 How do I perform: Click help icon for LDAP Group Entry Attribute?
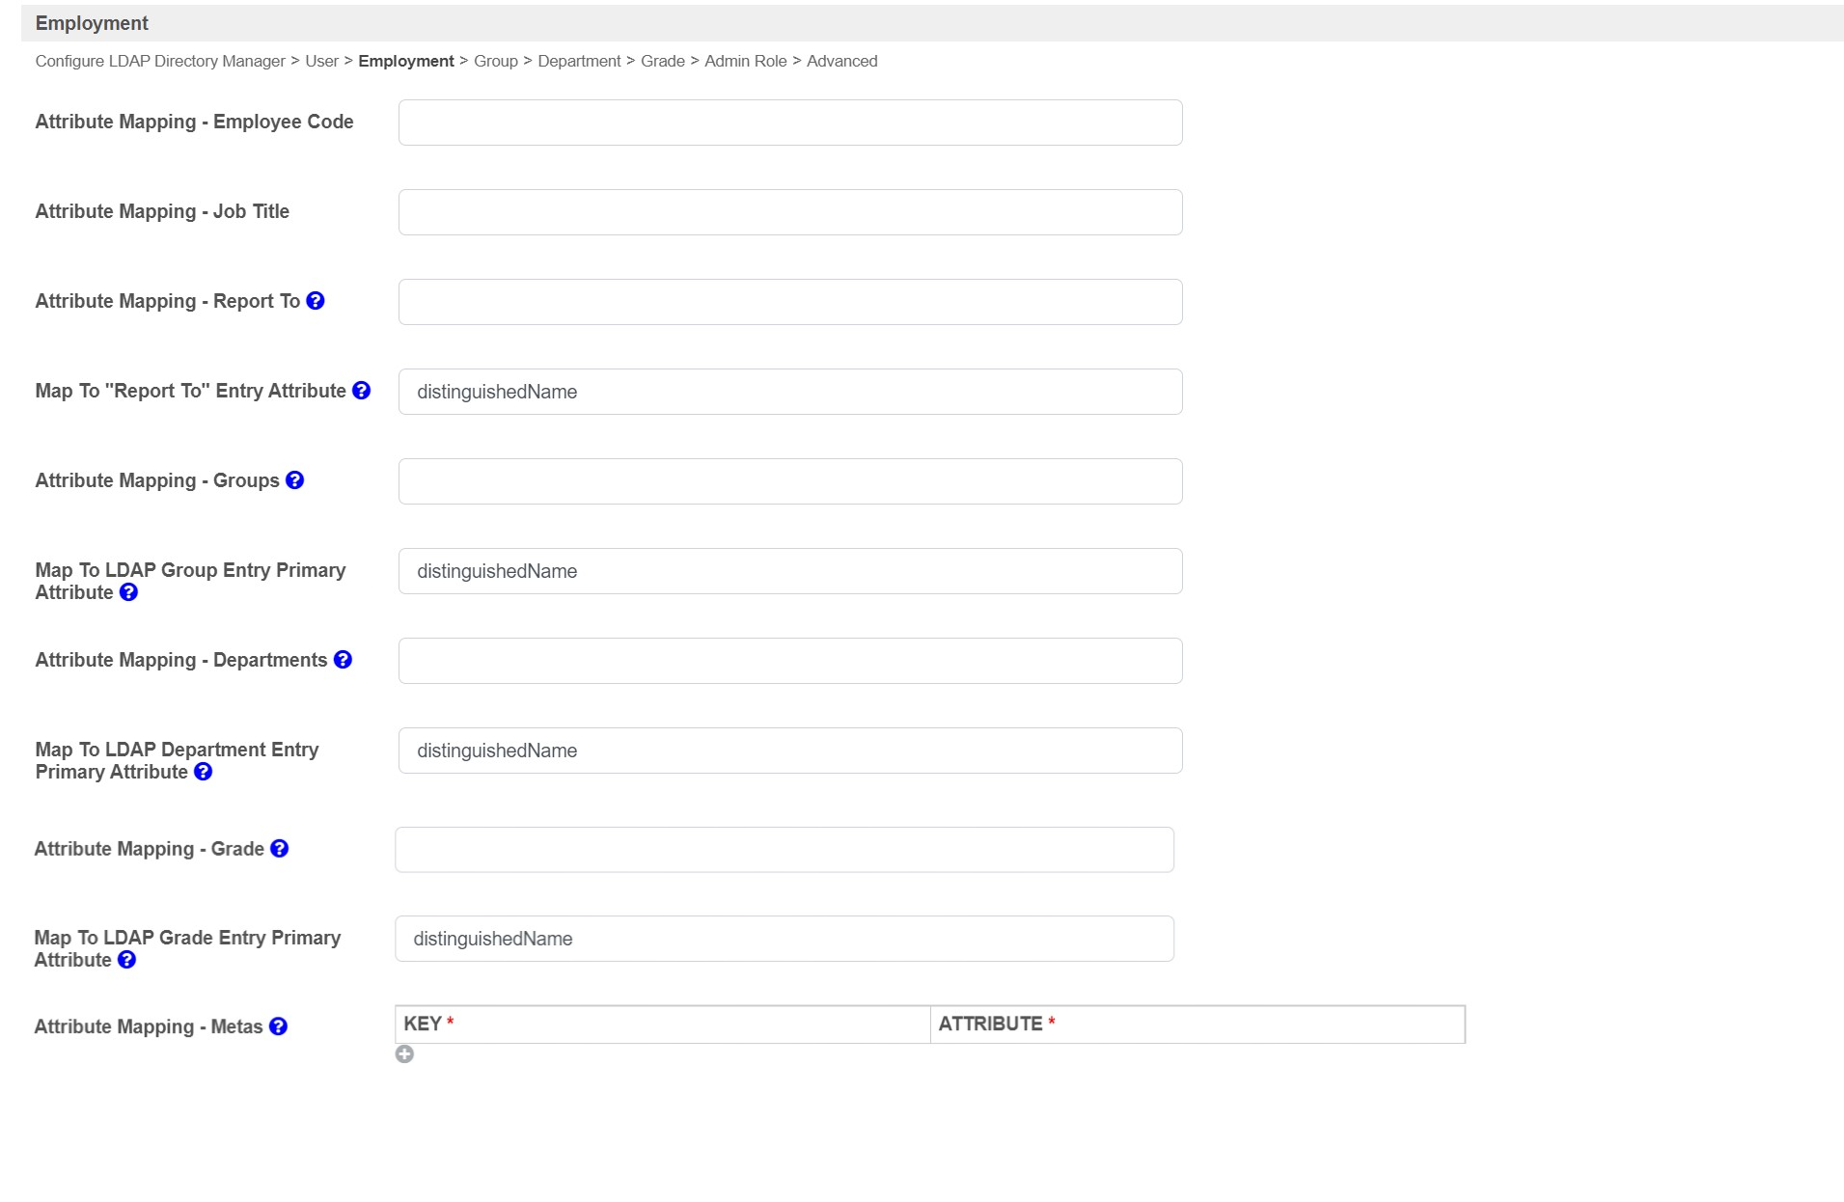(128, 592)
